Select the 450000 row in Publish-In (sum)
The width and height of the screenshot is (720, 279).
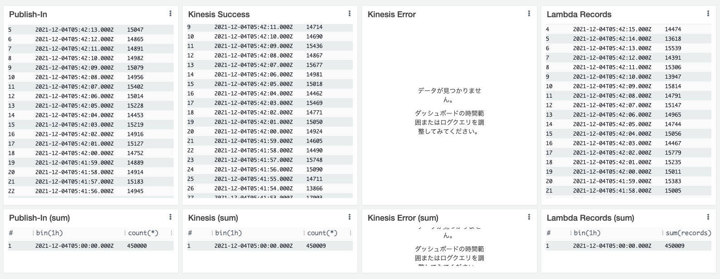coord(91,246)
